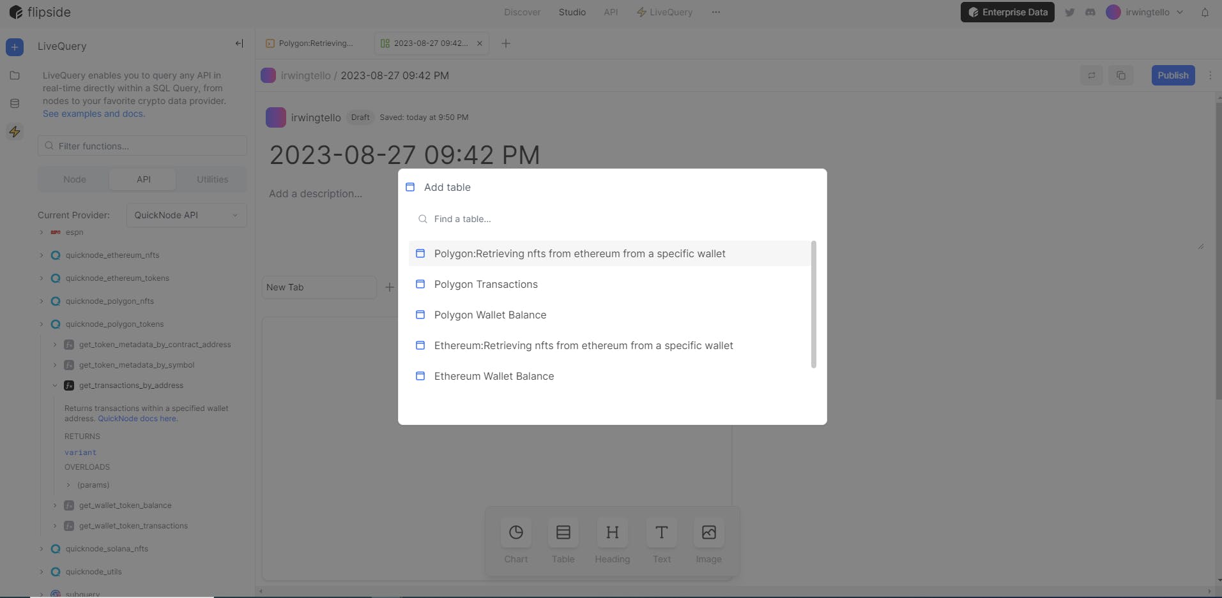Click the duplicate dashboard icon button
The height and width of the screenshot is (598, 1222).
pos(1121,75)
